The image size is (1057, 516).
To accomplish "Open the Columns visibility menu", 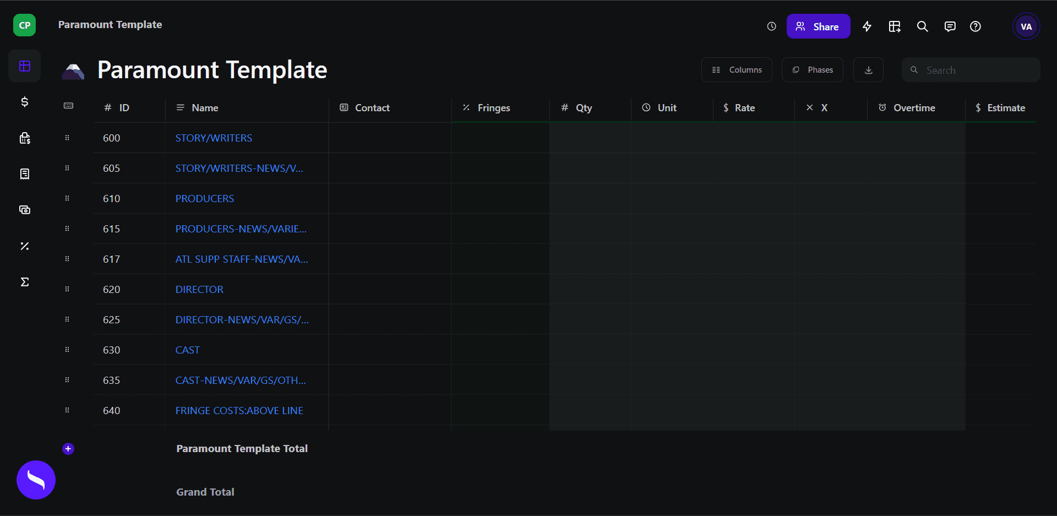I will point(737,70).
